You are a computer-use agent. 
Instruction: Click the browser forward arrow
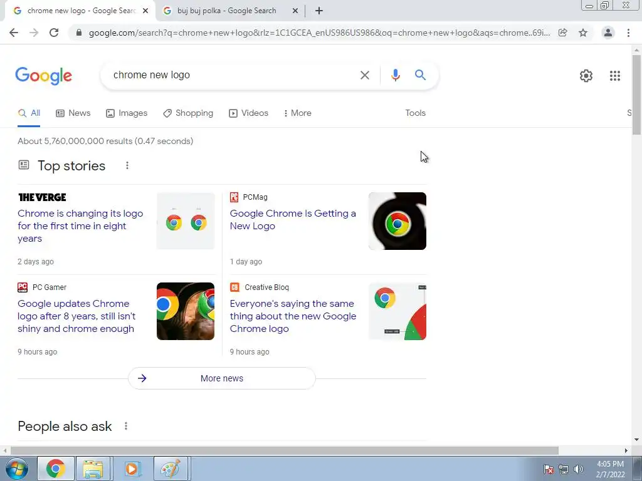click(x=34, y=33)
